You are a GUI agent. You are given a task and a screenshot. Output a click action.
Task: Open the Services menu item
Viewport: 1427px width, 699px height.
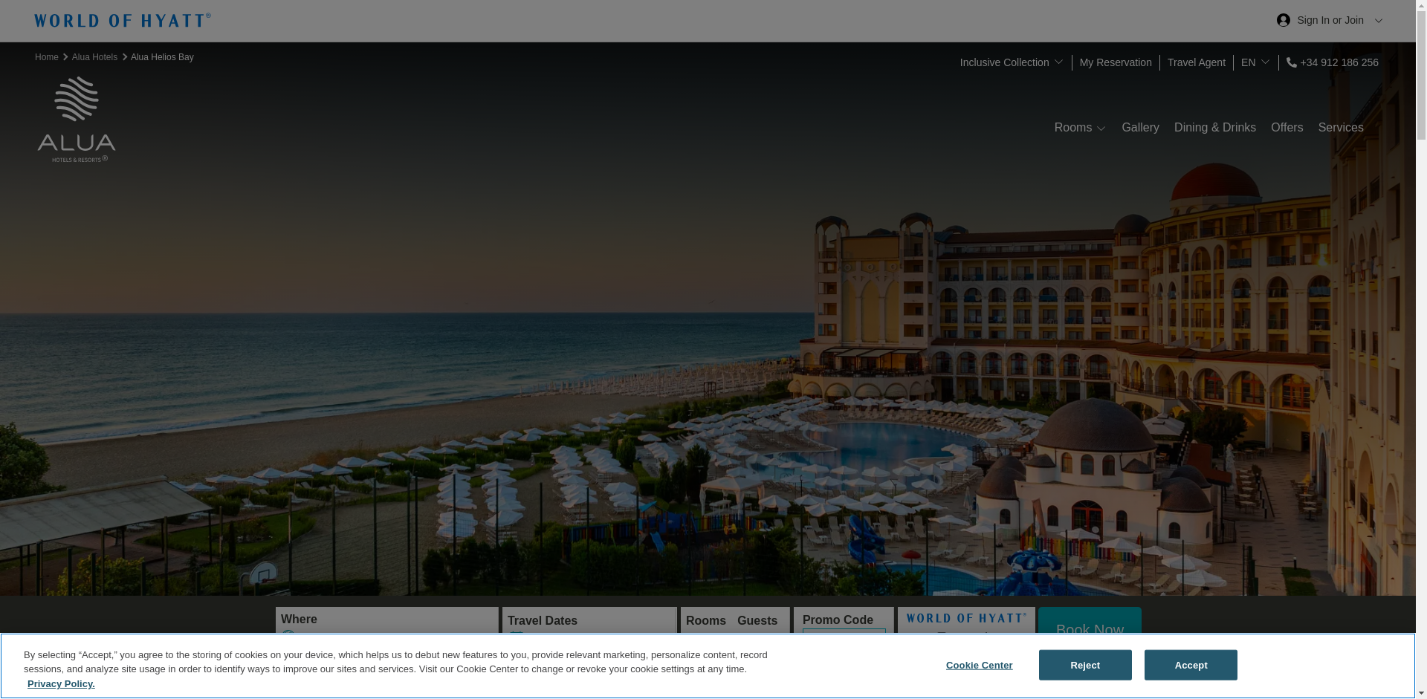(x=1340, y=128)
